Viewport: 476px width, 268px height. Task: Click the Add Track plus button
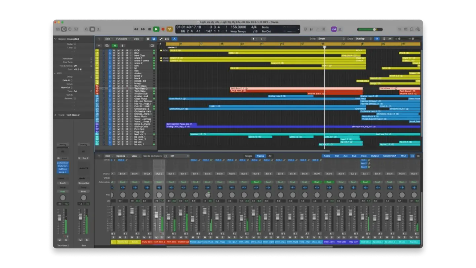pyautogui.click(x=99, y=46)
